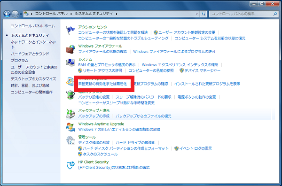Select デスクトップのカスタマイズ in sidebar
The image size is (282, 186).
pyautogui.click(x=33, y=79)
